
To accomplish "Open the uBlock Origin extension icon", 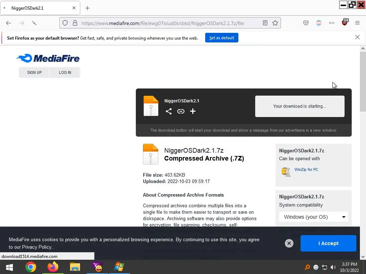I will 345,22.
